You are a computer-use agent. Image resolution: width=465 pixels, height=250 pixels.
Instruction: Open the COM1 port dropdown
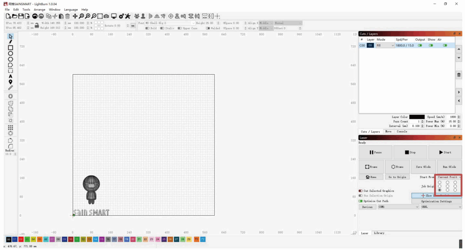tap(398, 207)
